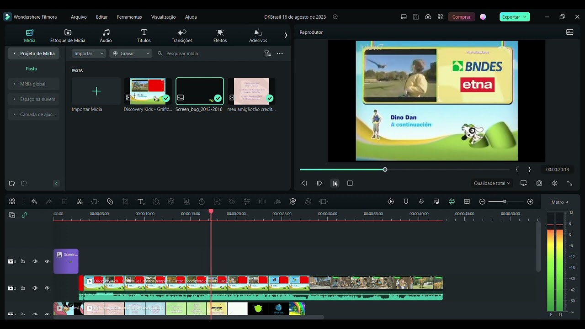Viewport: 585px width, 329px height.
Task: Click the Pesquisar mídia search field
Action: 208,53
